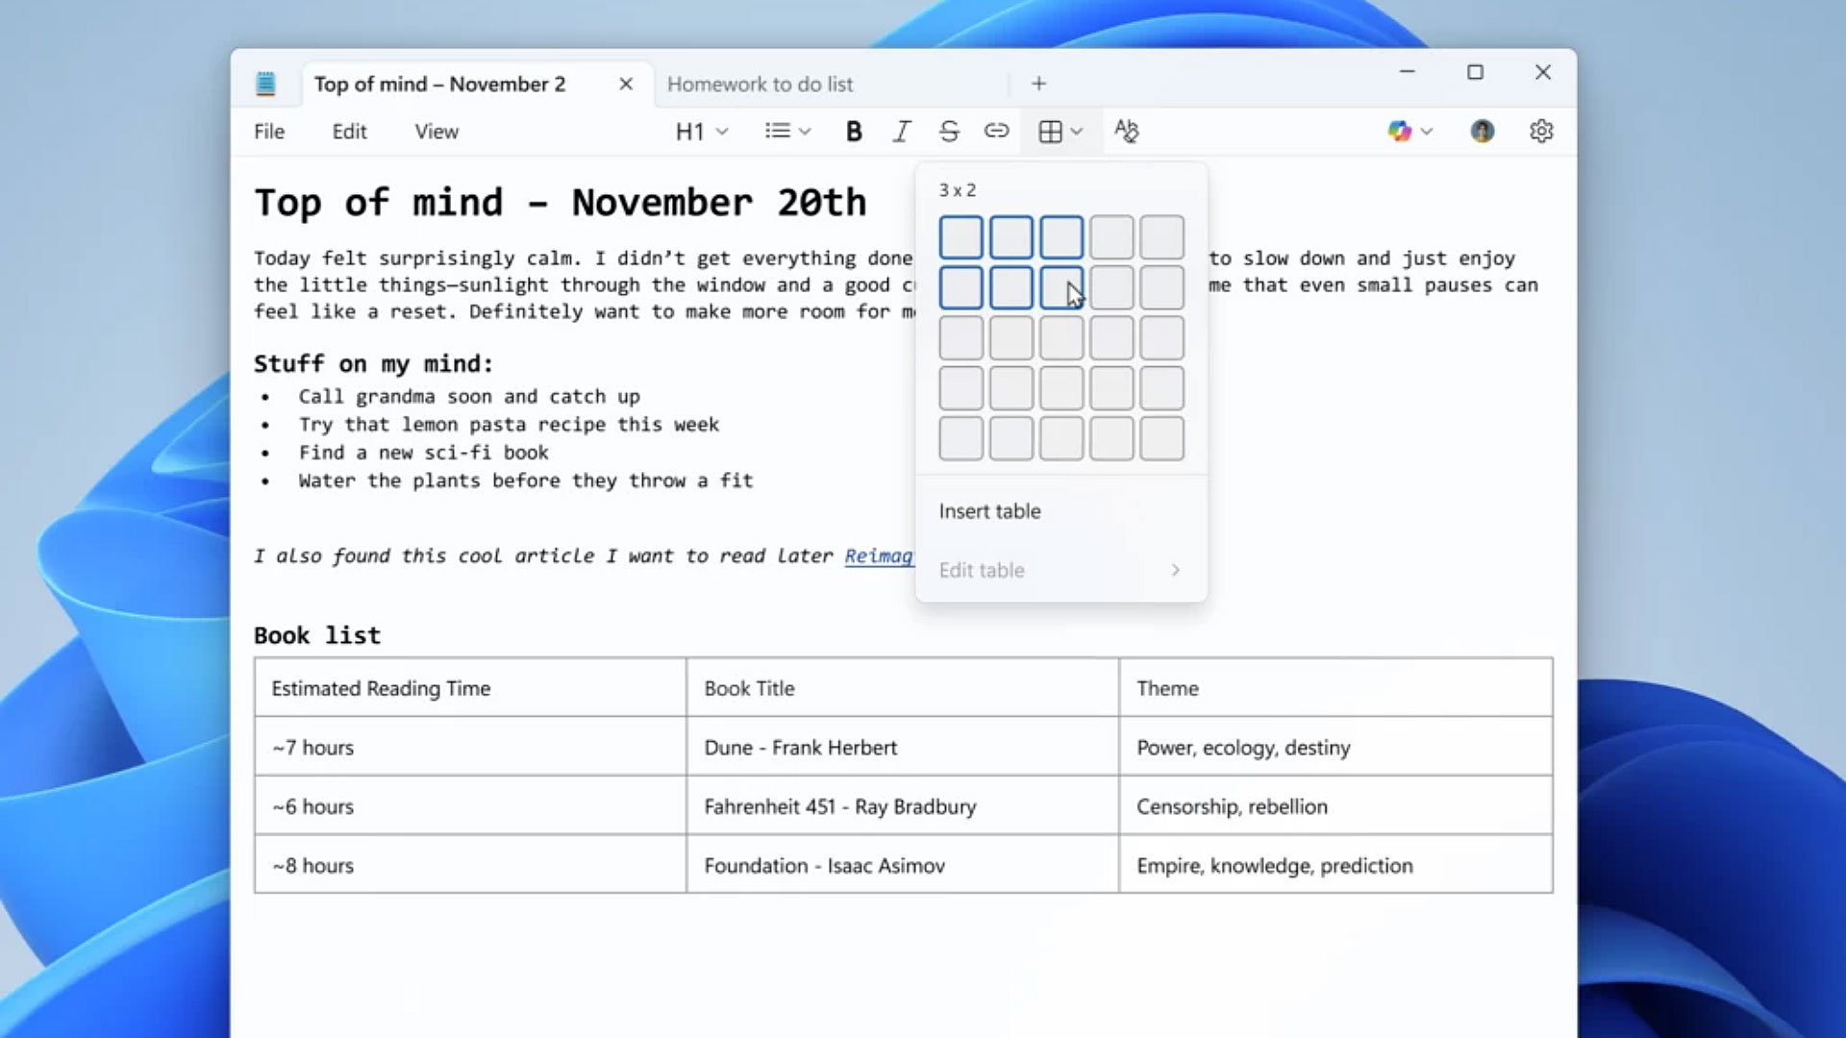The height and width of the screenshot is (1038, 1846).
Task: Apply strikethrough formatting
Action: (x=949, y=132)
